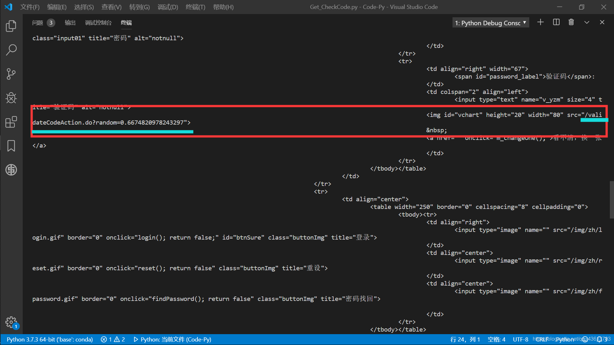Close the terminal panel
This screenshot has height=345, width=614.
point(602,22)
